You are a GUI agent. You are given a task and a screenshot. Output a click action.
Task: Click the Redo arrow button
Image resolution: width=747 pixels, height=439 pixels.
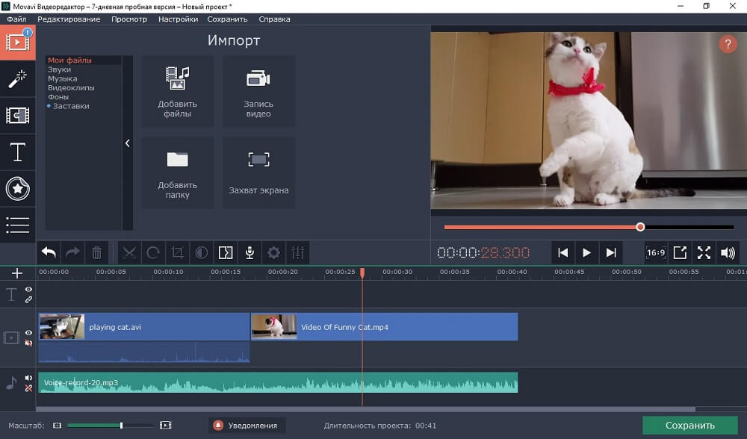click(x=72, y=252)
